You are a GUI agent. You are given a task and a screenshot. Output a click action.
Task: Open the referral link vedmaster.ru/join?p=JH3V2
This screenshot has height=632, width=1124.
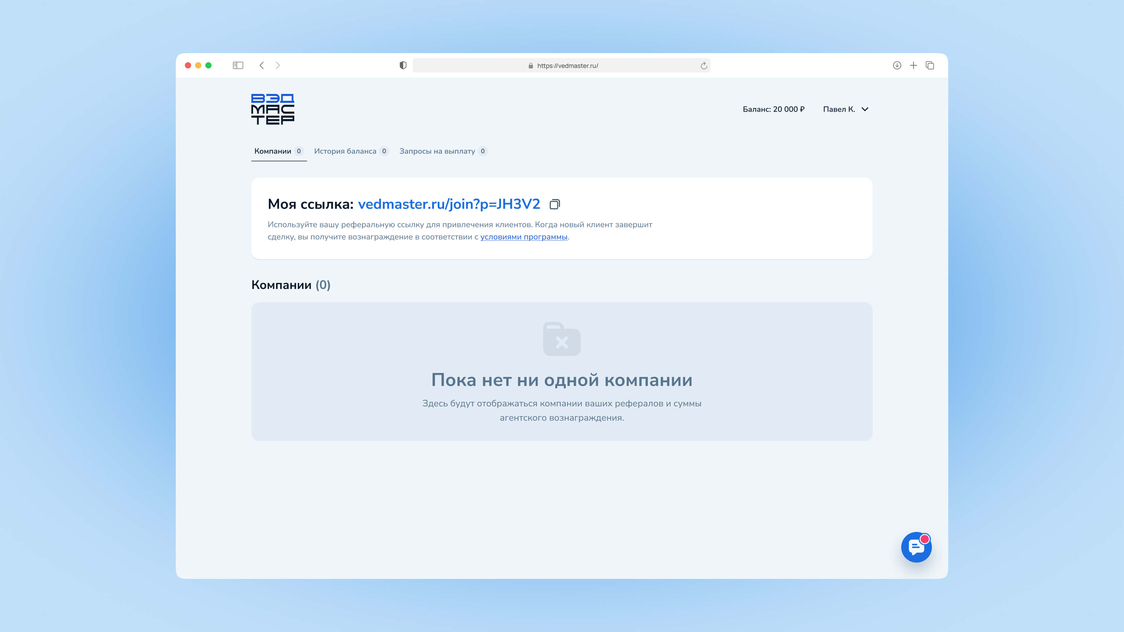[449, 205]
